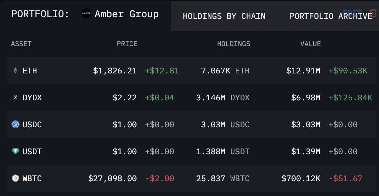Click the DYDX token icon
Viewport: 379px width, 196px height.
(x=16, y=97)
